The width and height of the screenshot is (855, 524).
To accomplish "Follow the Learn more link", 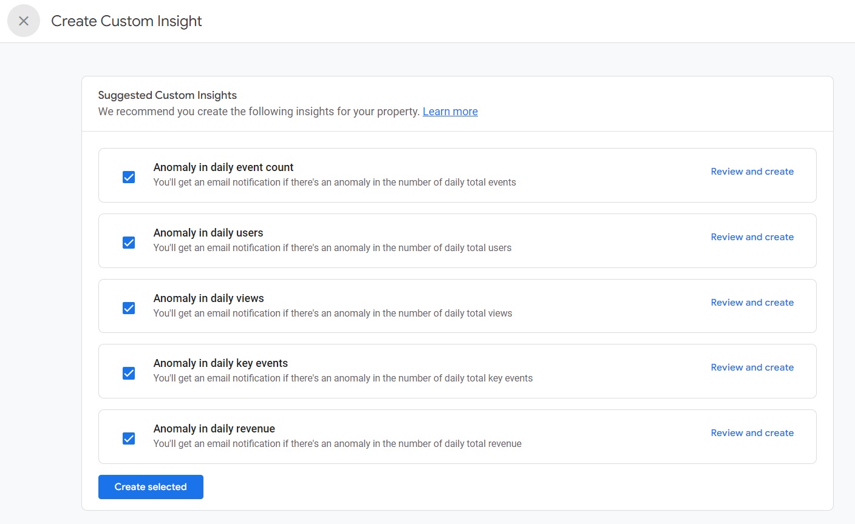I will (450, 112).
